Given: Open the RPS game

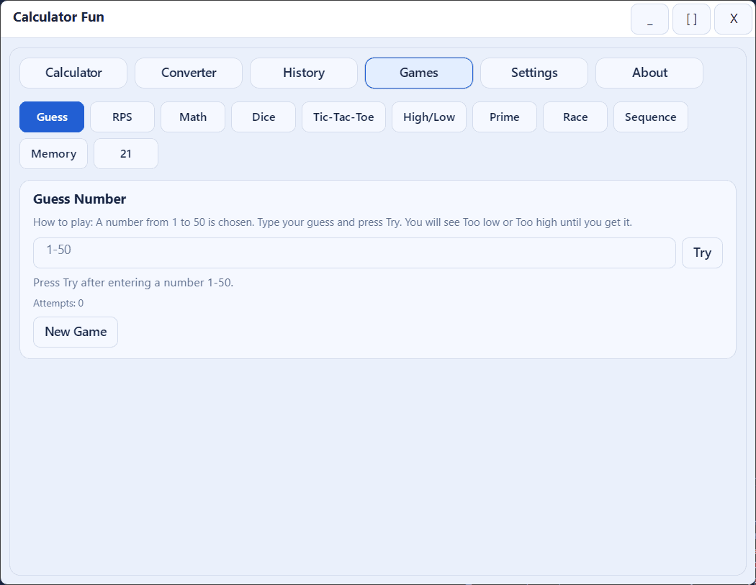Looking at the screenshot, I should click(122, 117).
